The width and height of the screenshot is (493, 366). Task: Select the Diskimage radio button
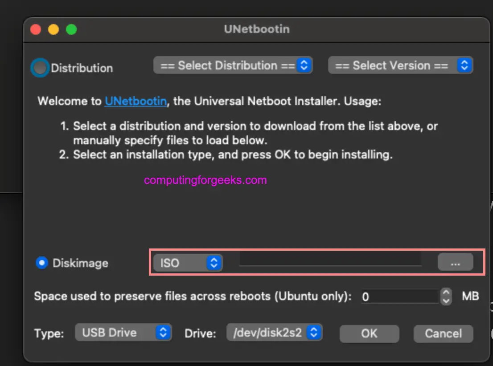[x=41, y=263]
